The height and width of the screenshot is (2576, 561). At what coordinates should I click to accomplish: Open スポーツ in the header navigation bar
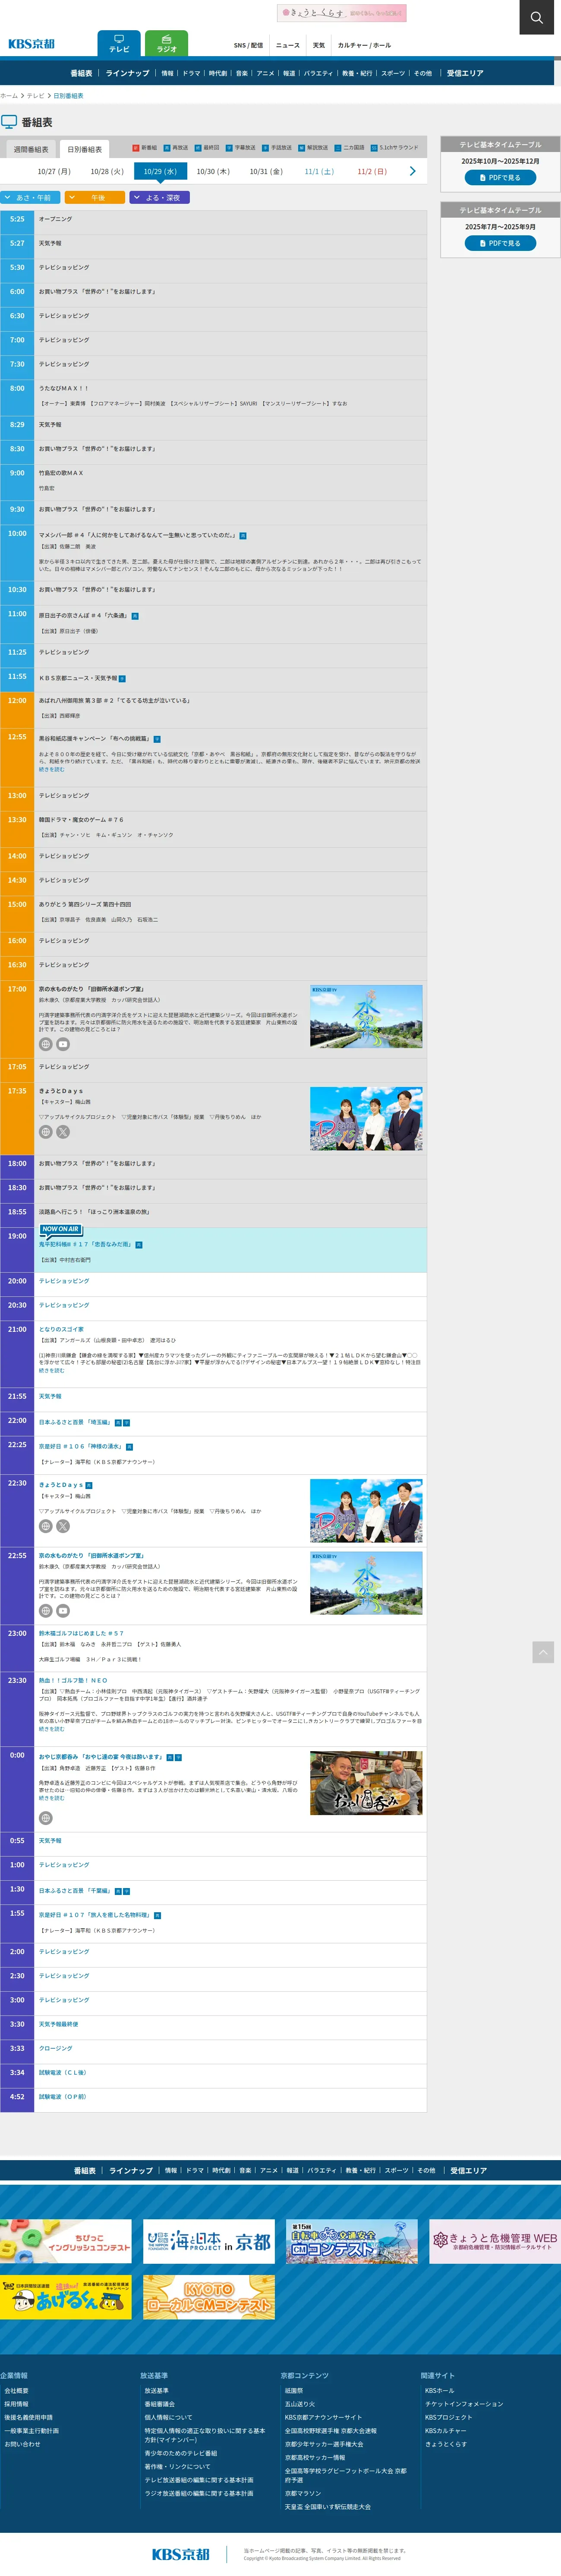pos(393,73)
